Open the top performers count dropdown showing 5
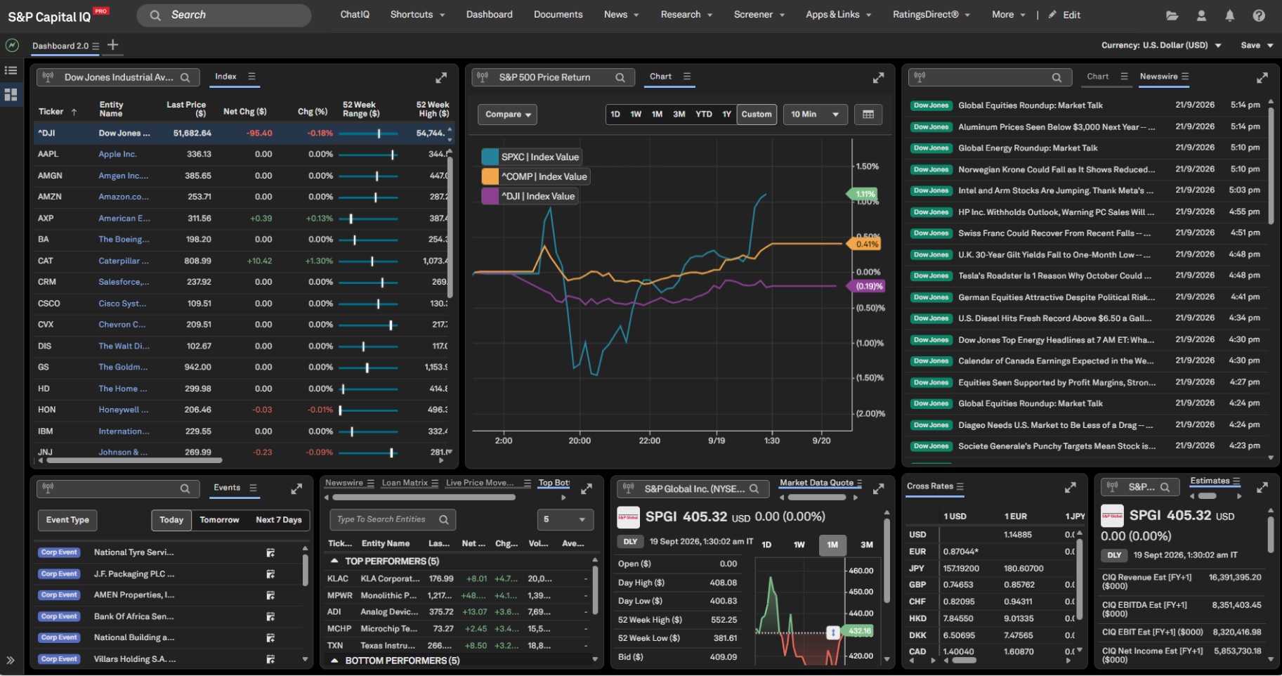Image resolution: width=1282 pixels, height=676 pixels. click(x=565, y=520)
